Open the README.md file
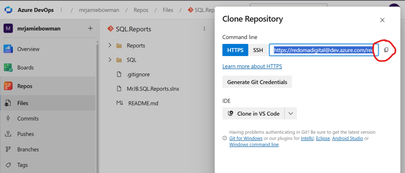The height and width of the screenshot is (173, 405). pyautogui.click(x=143, y=103)
